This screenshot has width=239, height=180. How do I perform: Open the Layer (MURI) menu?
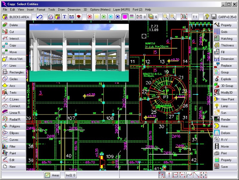point(122,10)
